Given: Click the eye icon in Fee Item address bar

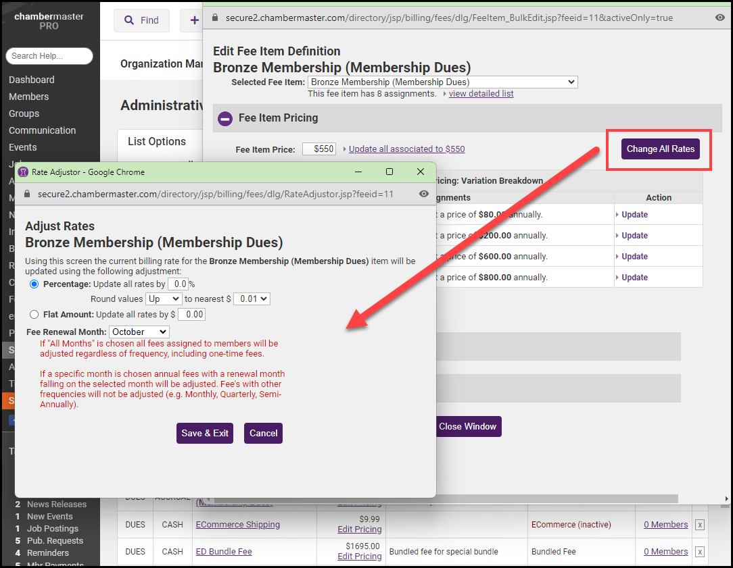Looking at the screenshot, I should point(719,18).
